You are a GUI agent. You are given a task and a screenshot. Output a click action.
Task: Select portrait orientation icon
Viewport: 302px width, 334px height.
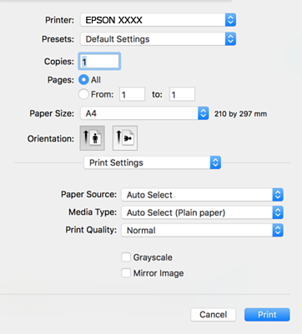point(93,138)
